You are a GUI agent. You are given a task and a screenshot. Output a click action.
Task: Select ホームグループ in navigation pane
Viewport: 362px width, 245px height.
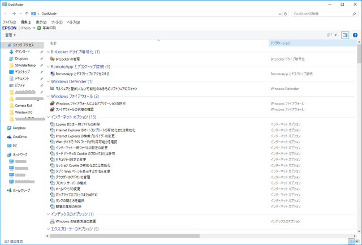pos(21,191)
